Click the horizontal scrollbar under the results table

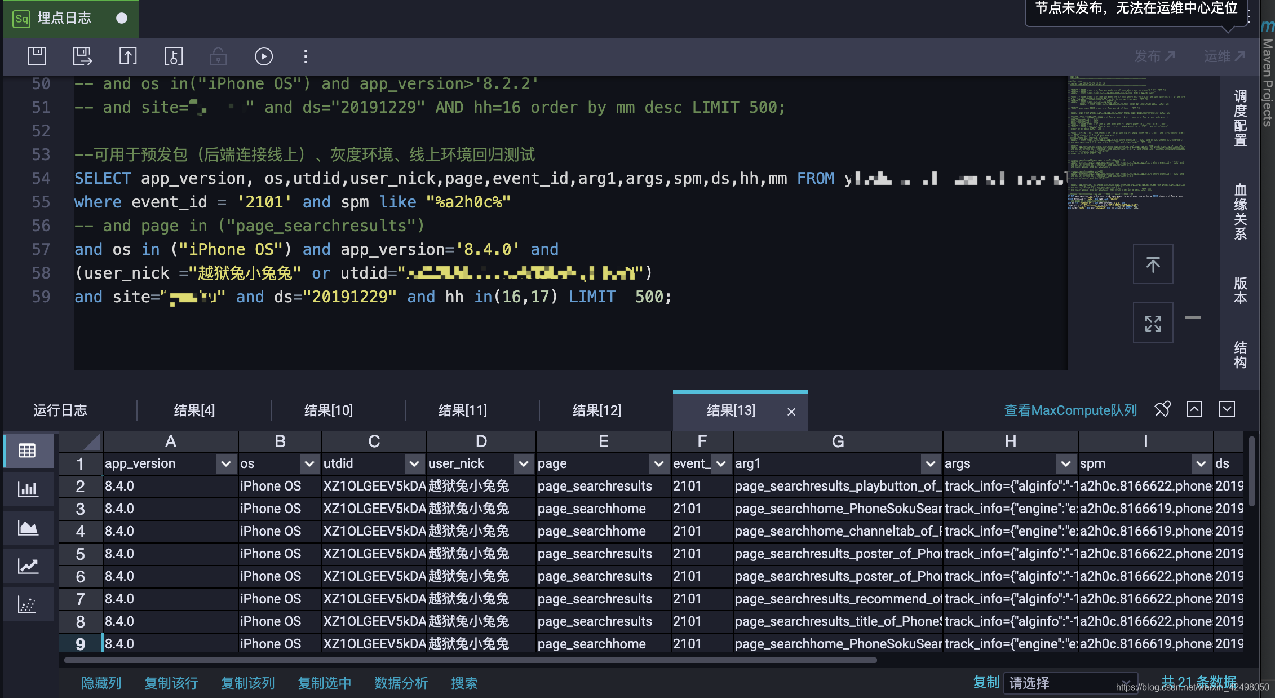coord(470,660)
